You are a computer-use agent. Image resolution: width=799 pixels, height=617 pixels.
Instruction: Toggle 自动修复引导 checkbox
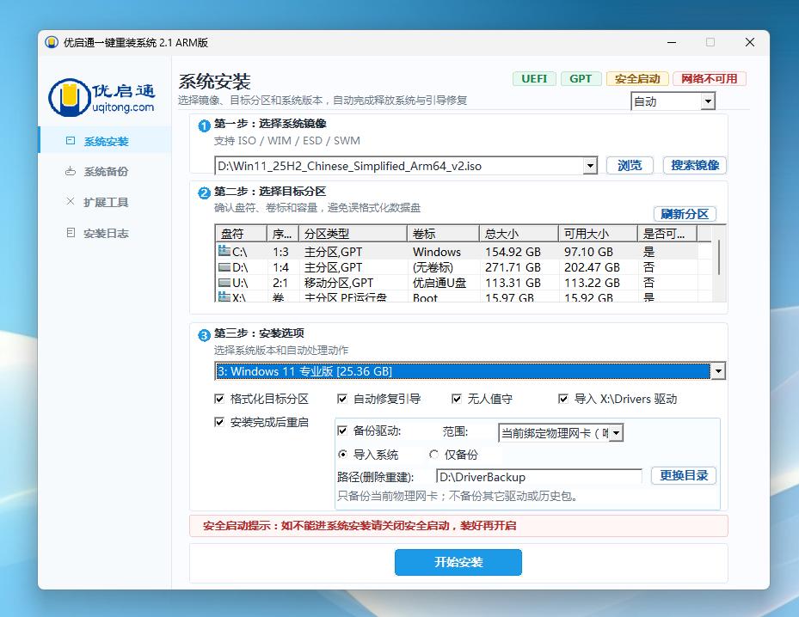(342, 399)
